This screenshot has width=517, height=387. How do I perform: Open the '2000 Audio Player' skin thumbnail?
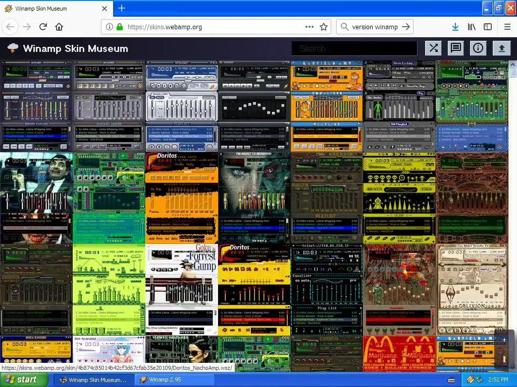tap(327, 198)
